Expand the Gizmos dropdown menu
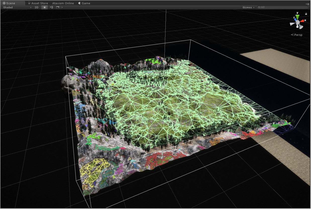The width and height of the screenshot is (311, 209). [x=248, y=8]
